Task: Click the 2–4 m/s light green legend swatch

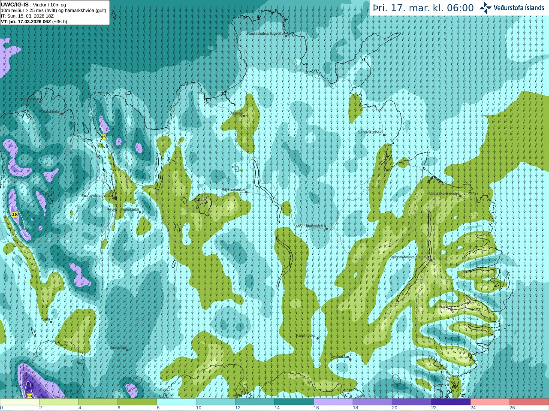Action: (x=59, y=402)
